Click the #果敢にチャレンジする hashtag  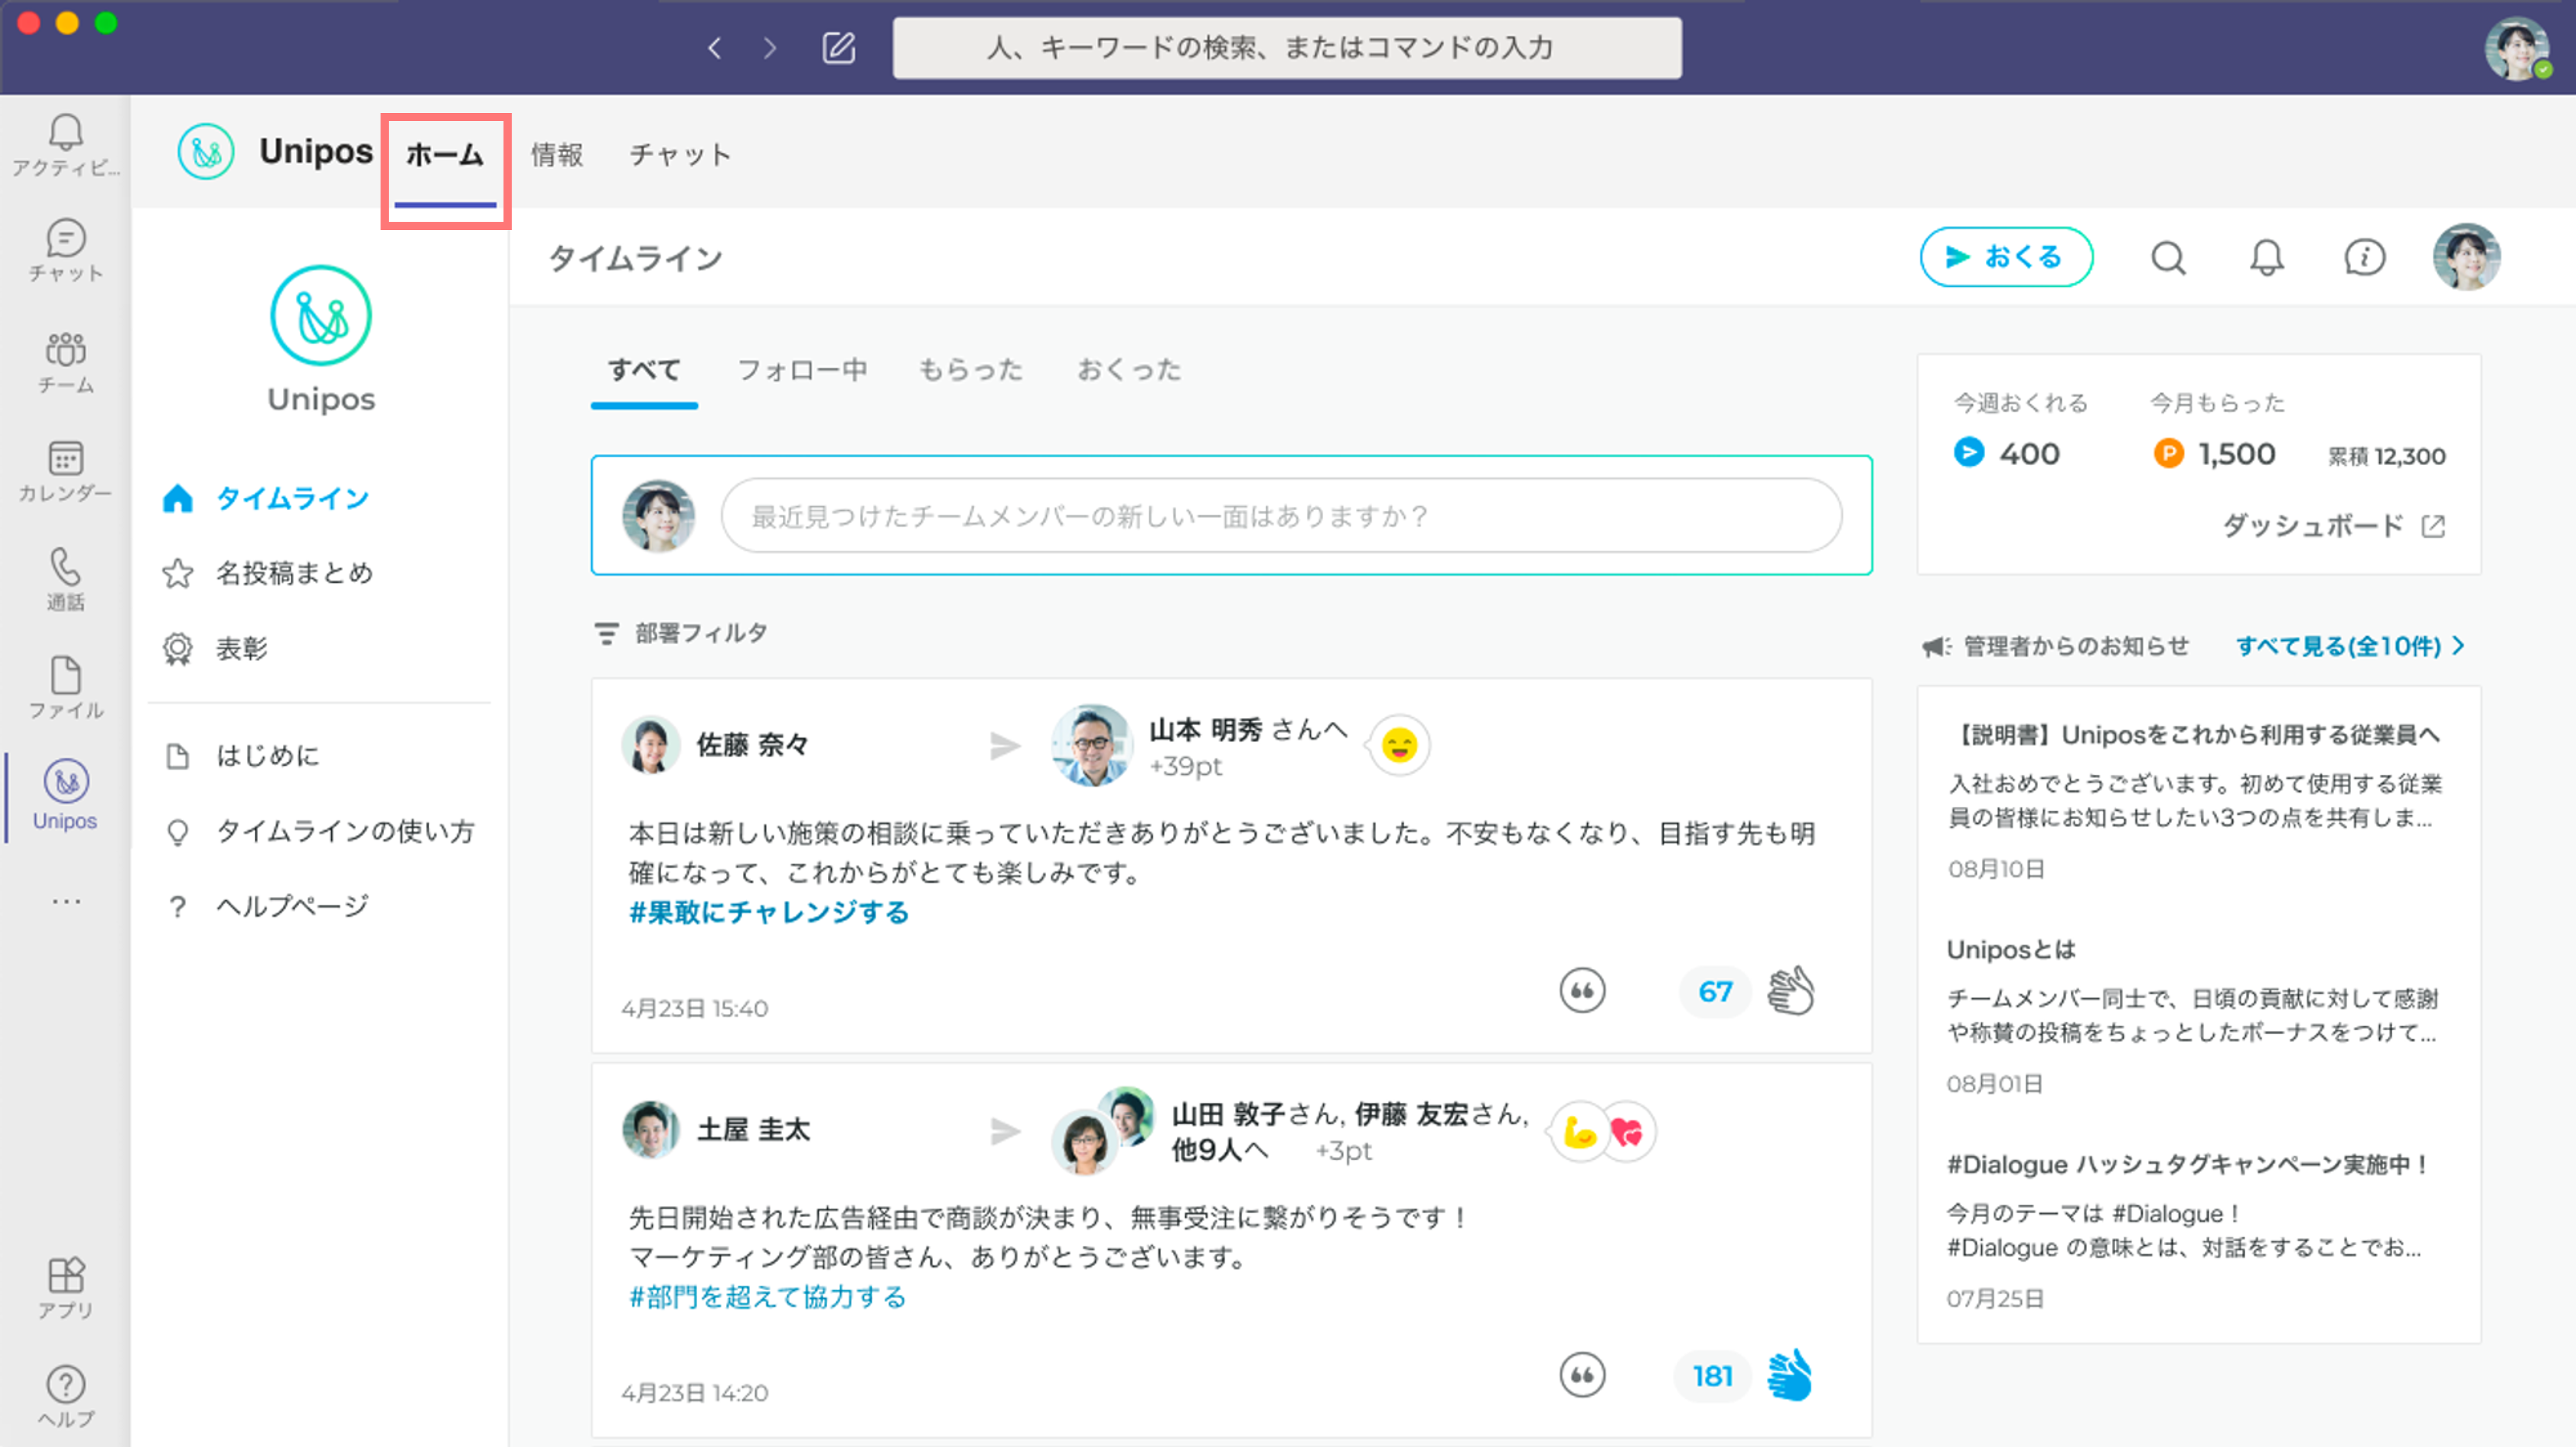click(x=768, y=912)
